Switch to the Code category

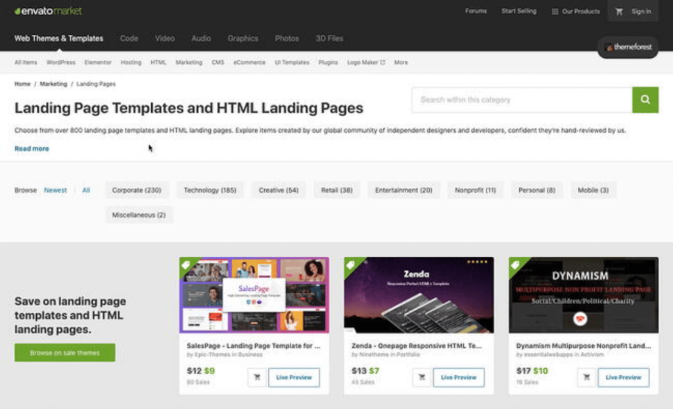coord(129,39)
